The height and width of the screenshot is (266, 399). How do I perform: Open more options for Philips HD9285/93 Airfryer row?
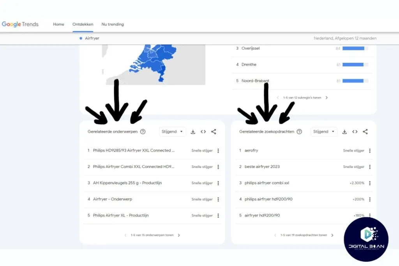point(218,151)
